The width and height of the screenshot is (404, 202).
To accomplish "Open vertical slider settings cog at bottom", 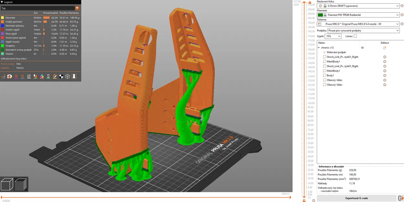I will [x=313, y=200].
